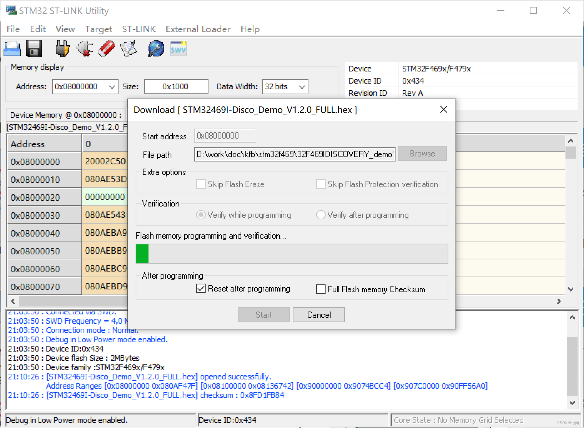Click the STM32 ST-LINK Utility title icon

(x=11, y=10)
